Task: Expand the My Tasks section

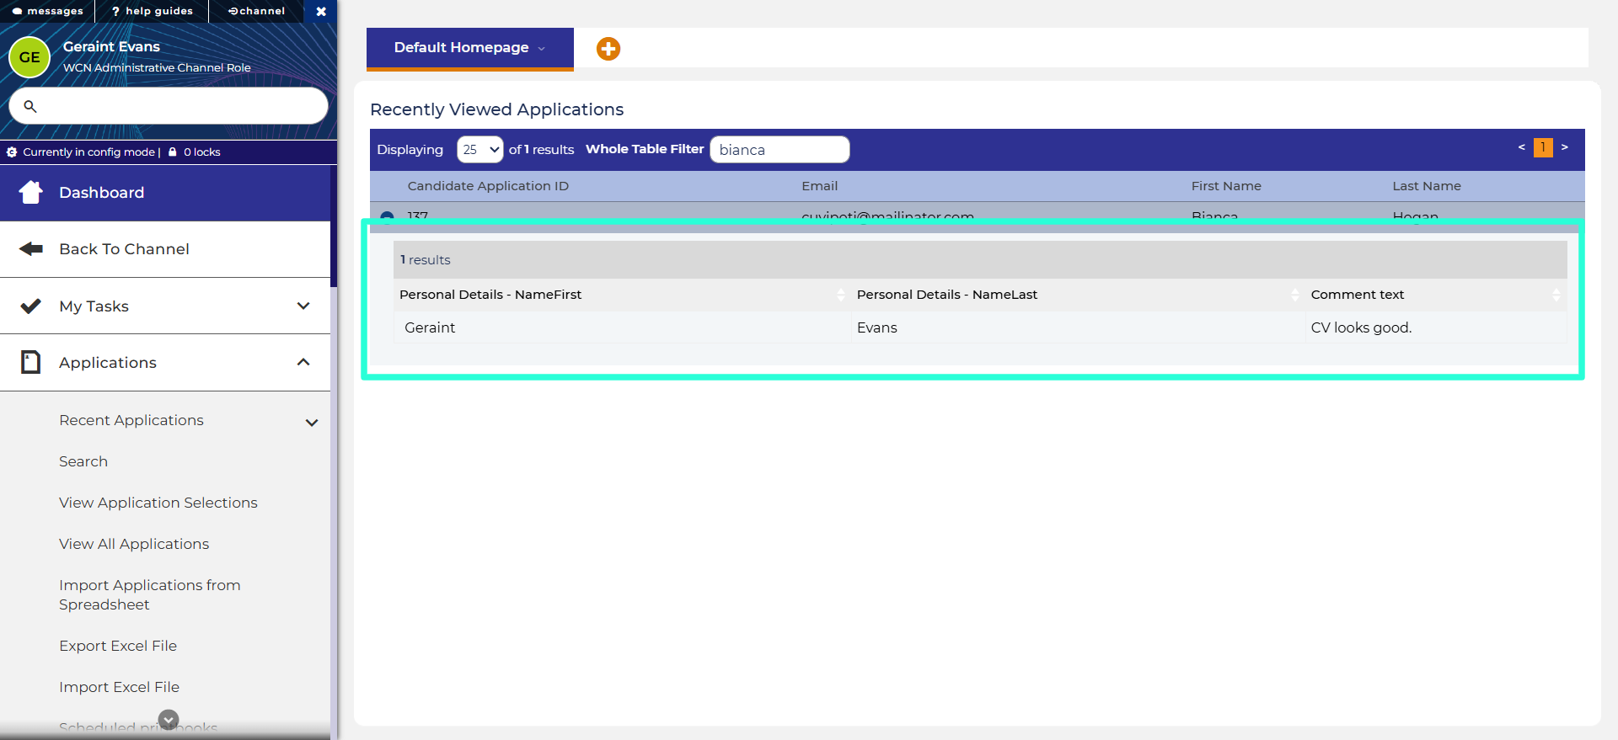Action: (165, 306)
